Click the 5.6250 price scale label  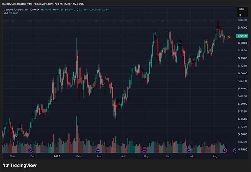(242, 96)
